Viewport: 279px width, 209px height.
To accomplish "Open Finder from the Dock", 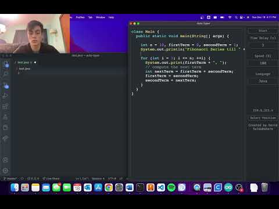I will coord(15,188).
